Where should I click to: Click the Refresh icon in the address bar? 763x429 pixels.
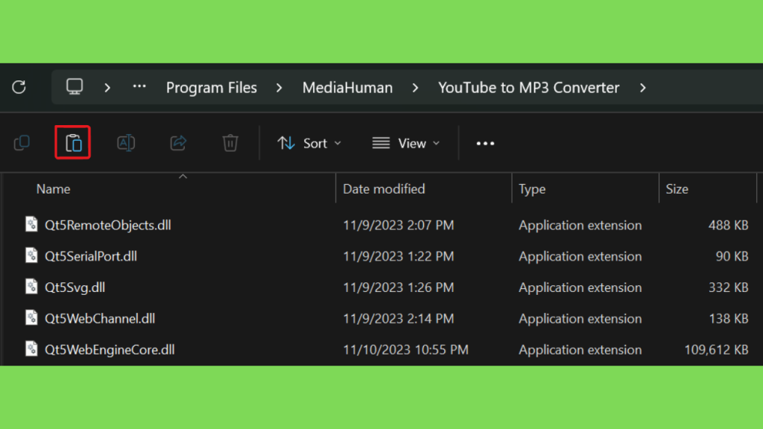pos(19,87)
